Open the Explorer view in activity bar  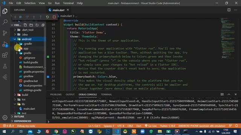5,11
